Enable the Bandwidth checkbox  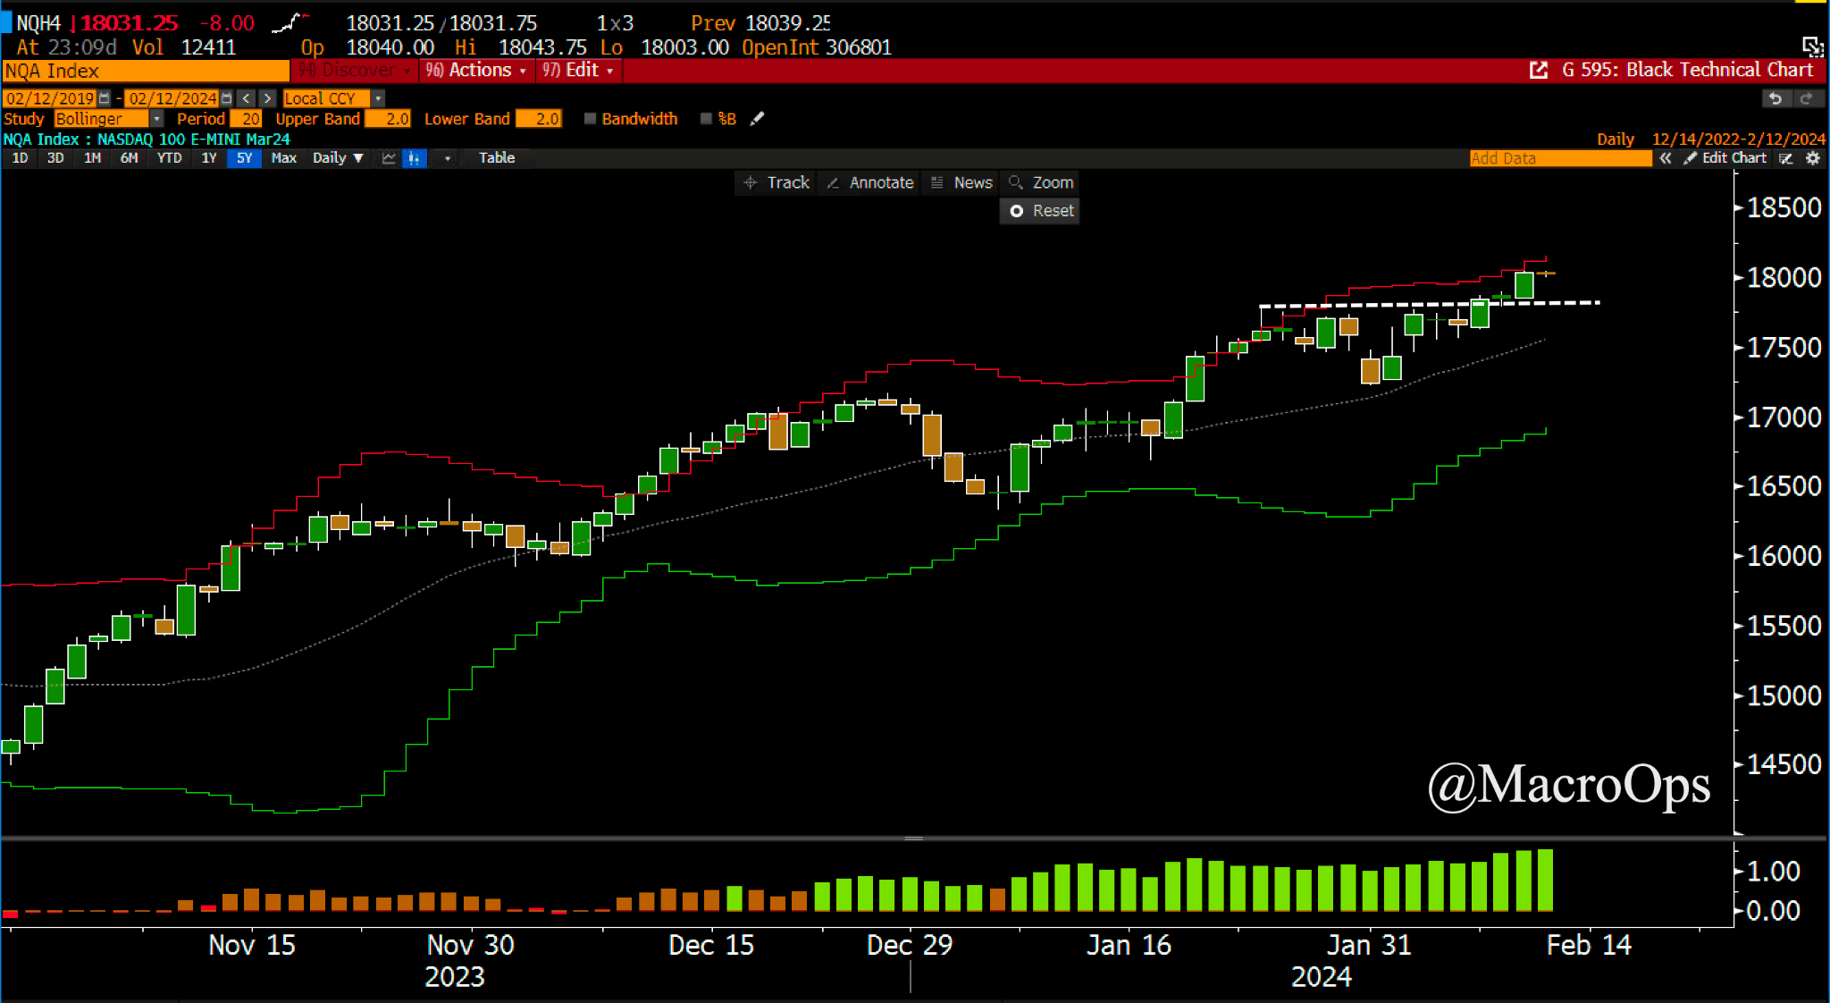click(x=590, y=119)
